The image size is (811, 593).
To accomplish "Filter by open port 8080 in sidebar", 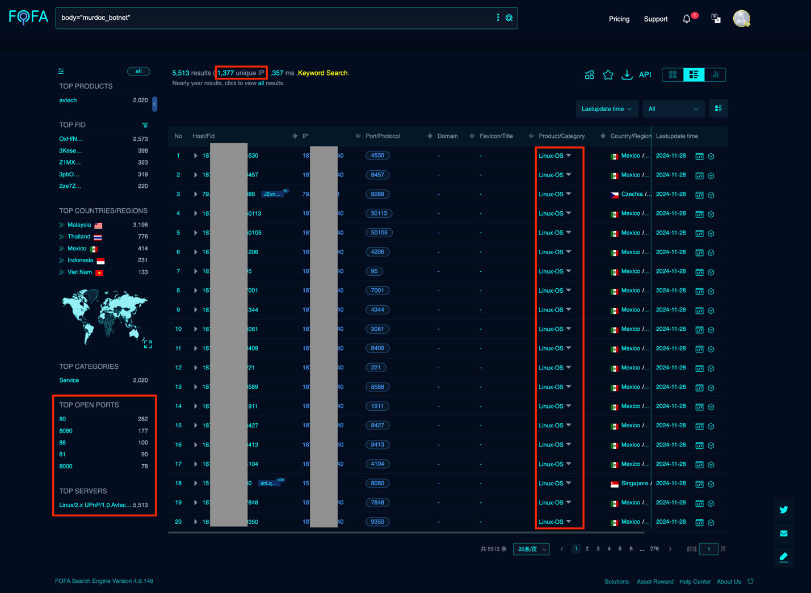I will tap(66, 431).
